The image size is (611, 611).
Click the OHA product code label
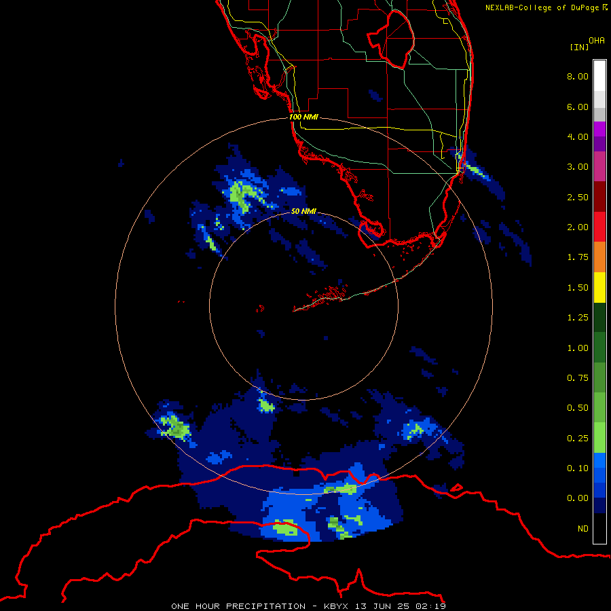point(597,40)
